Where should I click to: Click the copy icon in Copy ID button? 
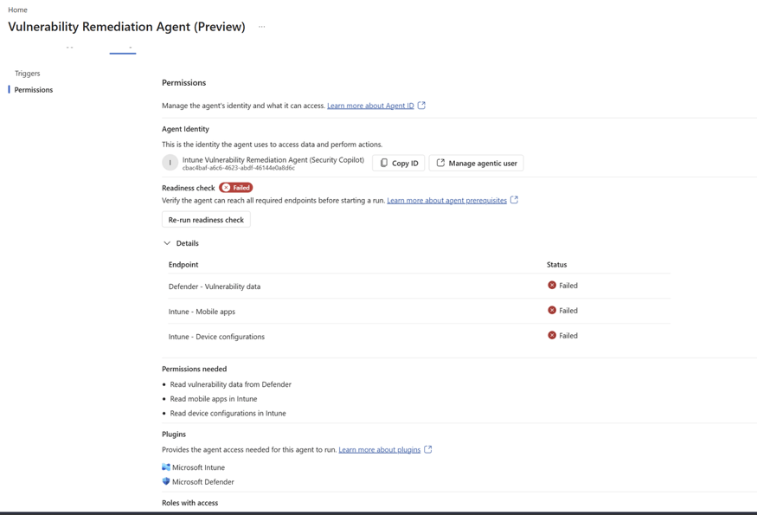click(x=384, y=163)
